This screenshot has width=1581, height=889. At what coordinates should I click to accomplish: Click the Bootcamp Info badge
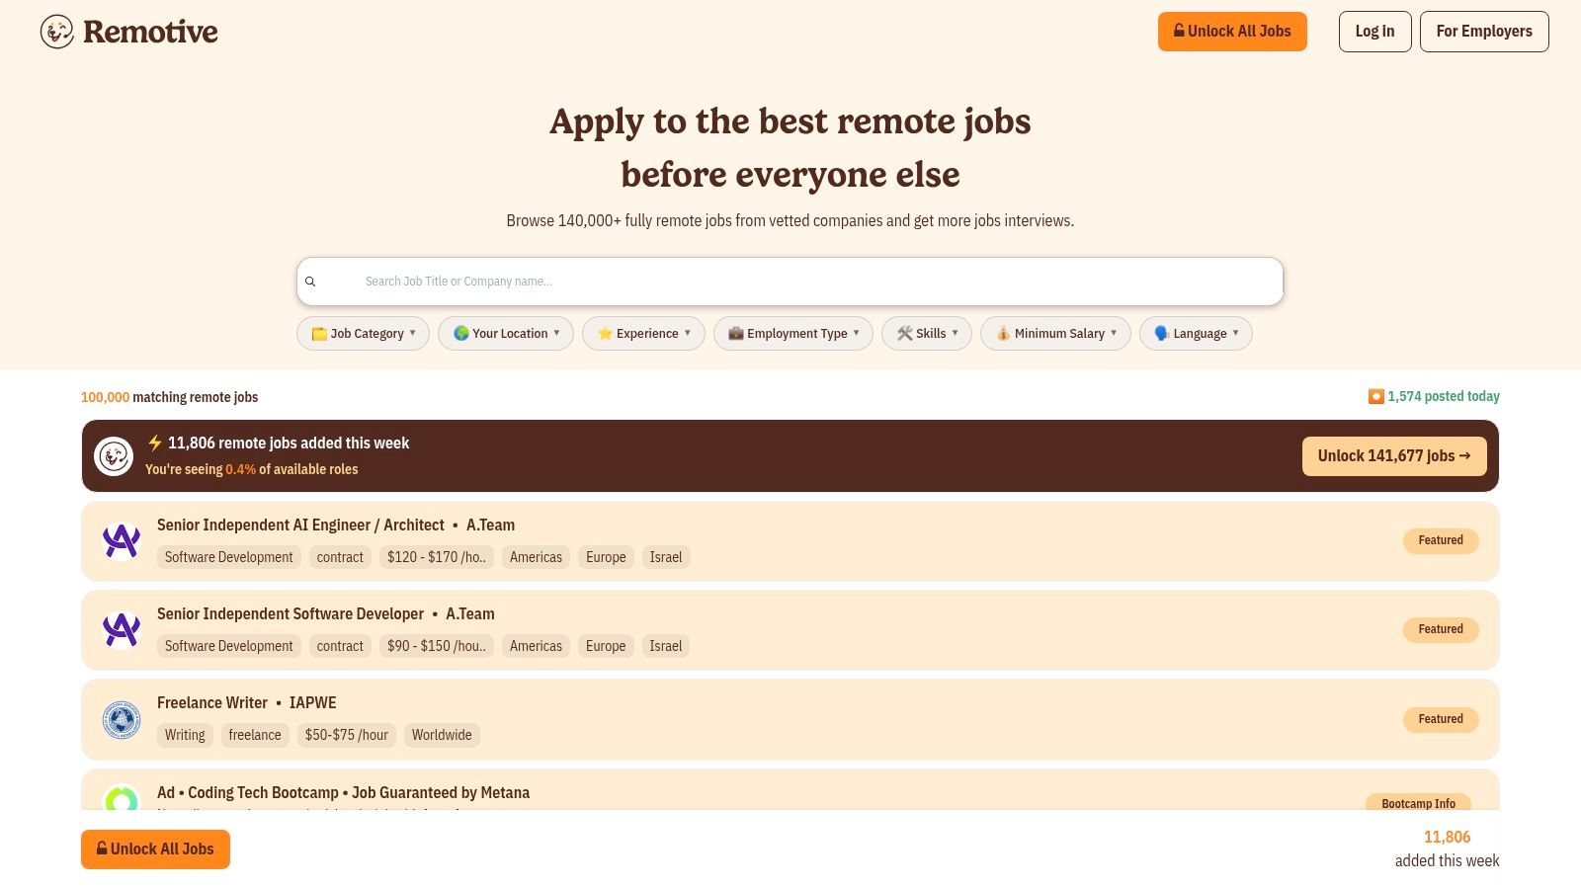point(1418,803)
